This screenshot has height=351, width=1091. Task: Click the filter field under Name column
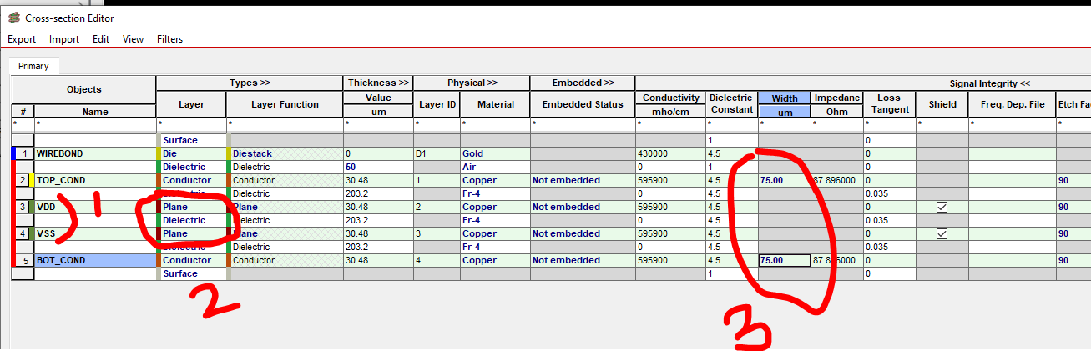(x=95, y=124)
